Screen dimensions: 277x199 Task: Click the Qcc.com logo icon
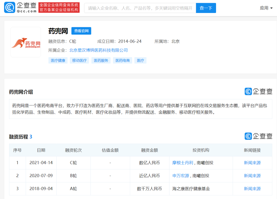(x=9, y=7)
